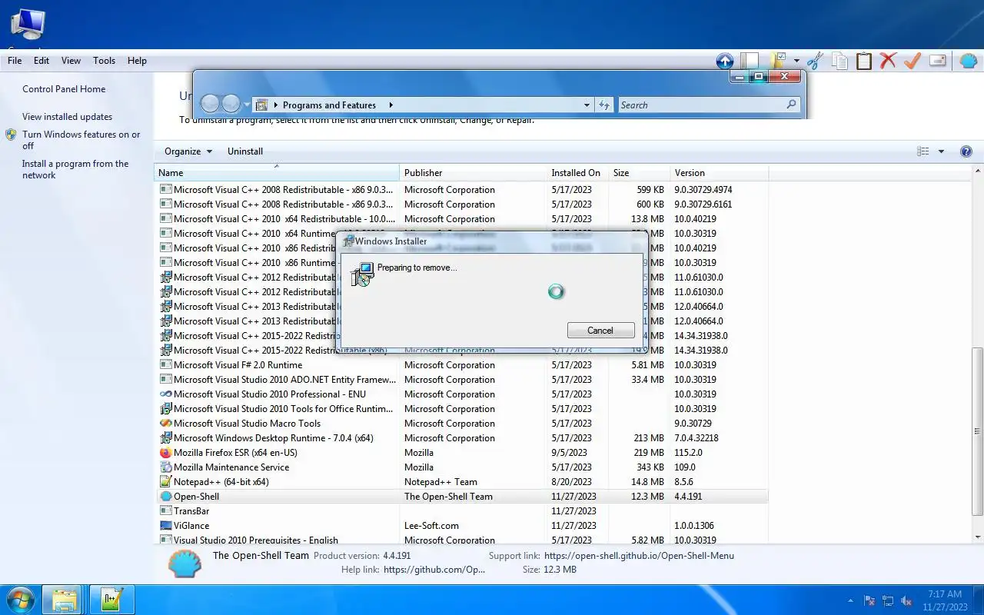This screenshot has width=984, height=615.
Task: Open Install a program from the network
Action: [75, 169]
